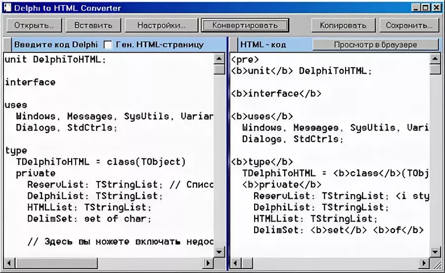The image size is (445, 273).
Task: Click the Конвертировать button
Action: coord(245,25)
